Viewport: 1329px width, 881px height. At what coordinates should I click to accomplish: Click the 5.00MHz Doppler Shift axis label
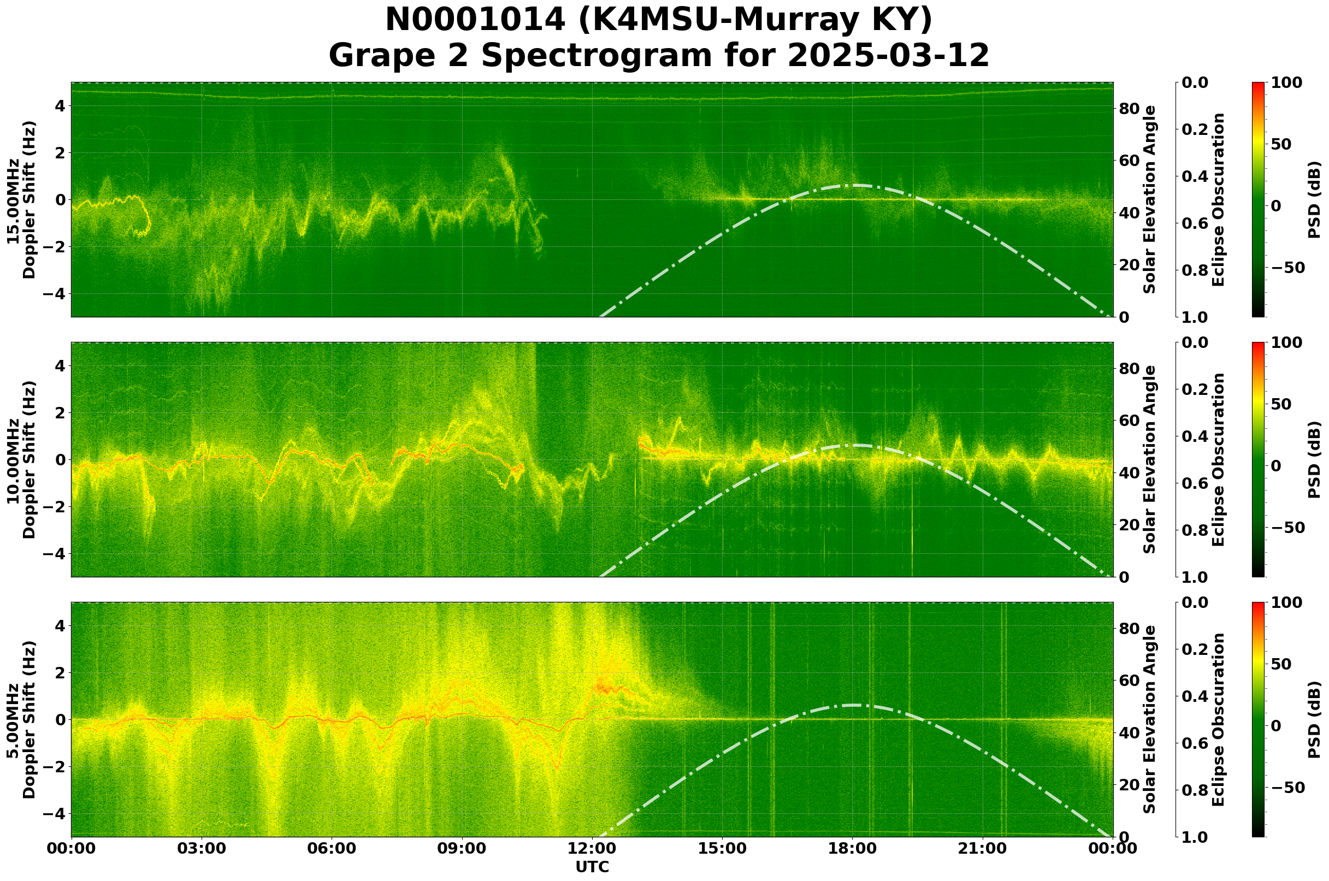[21, 720]
